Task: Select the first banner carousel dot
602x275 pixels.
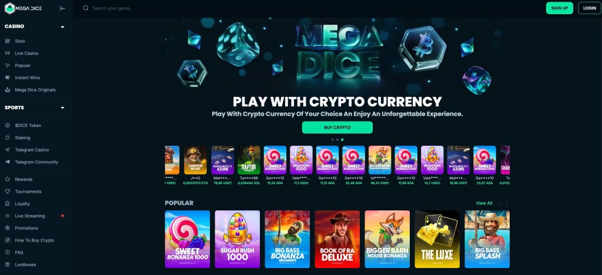Action: (332, 140)
